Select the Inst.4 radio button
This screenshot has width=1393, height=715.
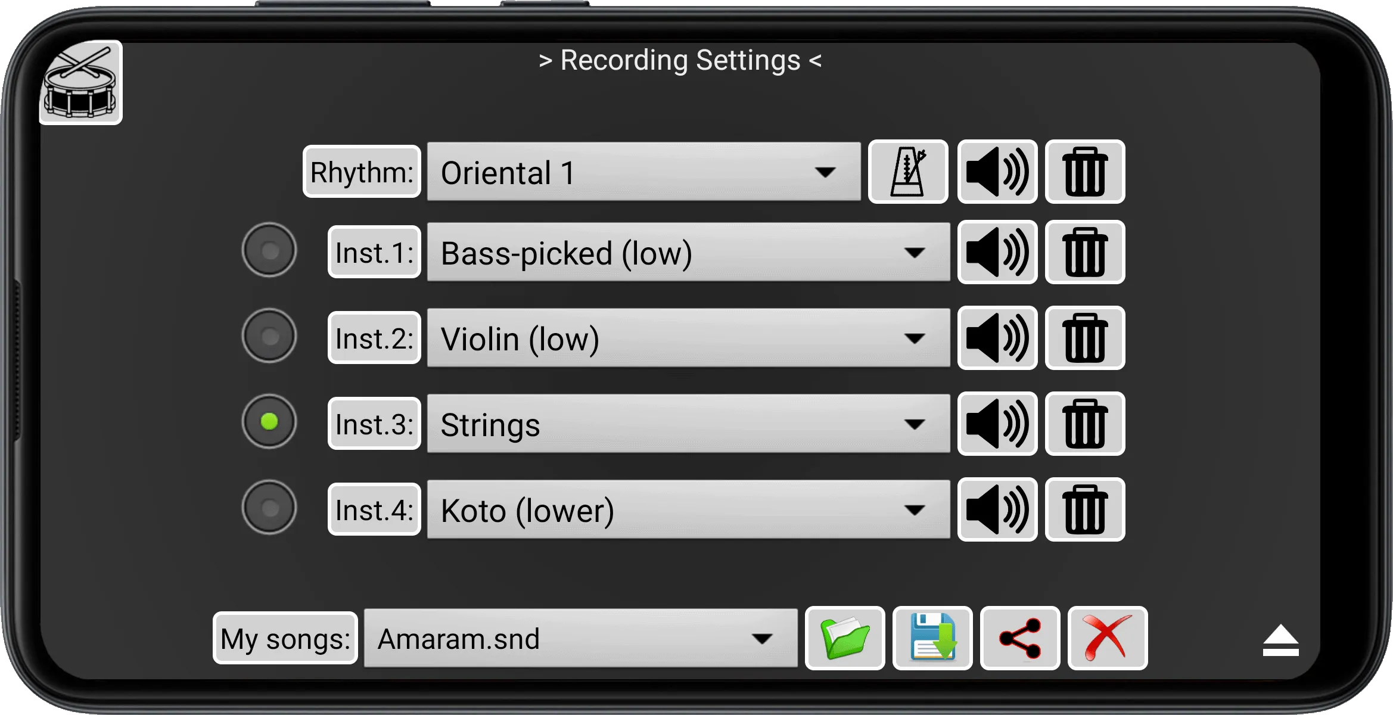coord(269,508)
